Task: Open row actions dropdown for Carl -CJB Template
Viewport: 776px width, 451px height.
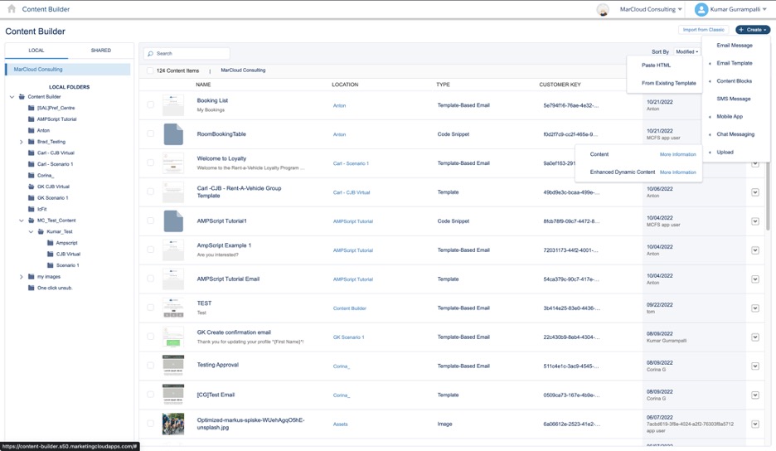Action: [x=755, y=192]
